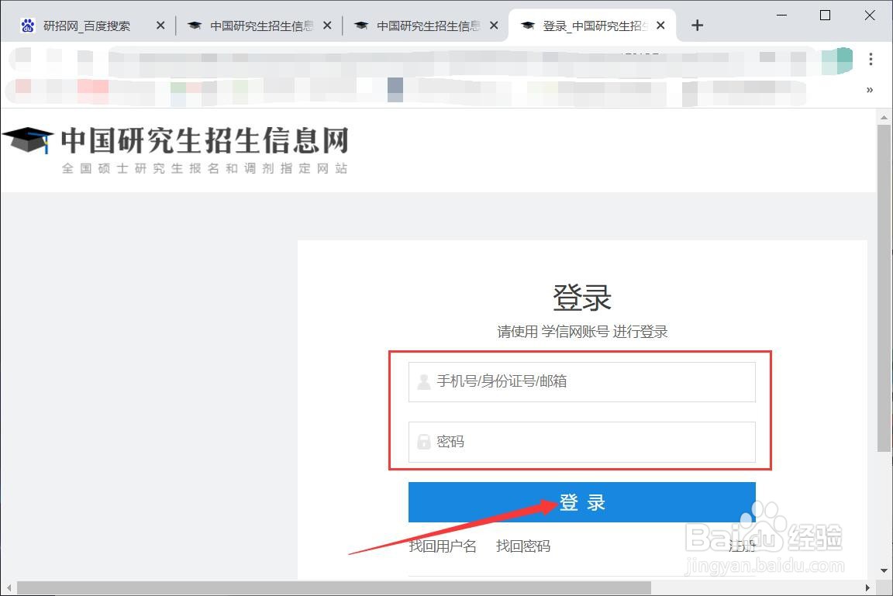Open a new tab with the plus icon
Image resolution: width=893 pixels, height=596 pixels.
696,25
